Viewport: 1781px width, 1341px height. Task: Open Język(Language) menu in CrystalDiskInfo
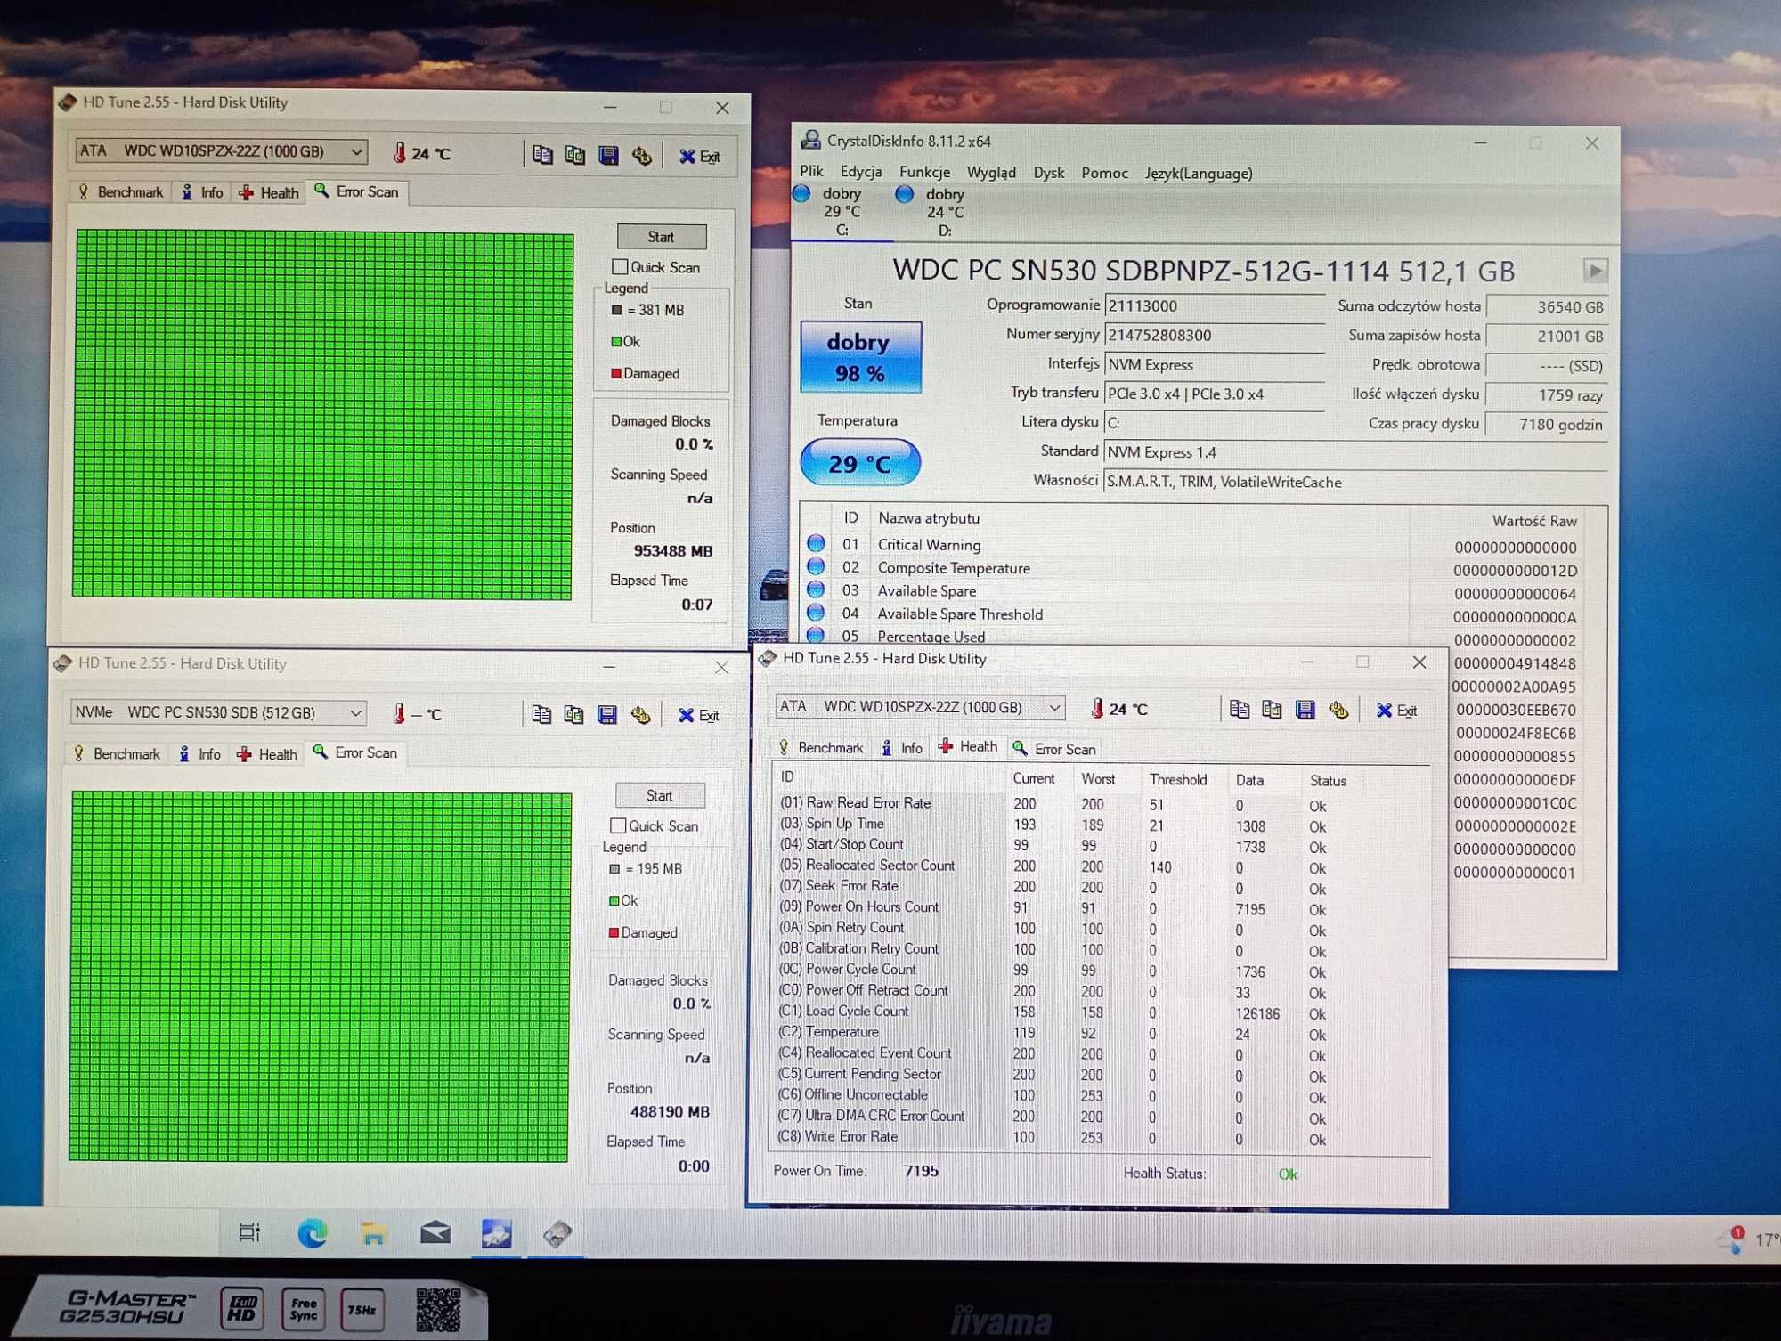point(1199,174)
